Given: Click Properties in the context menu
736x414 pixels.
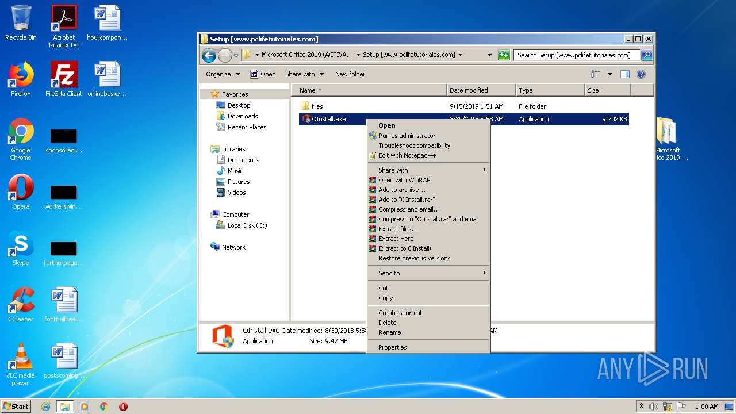Looking at the screenshot, I should tap(428, 347).
